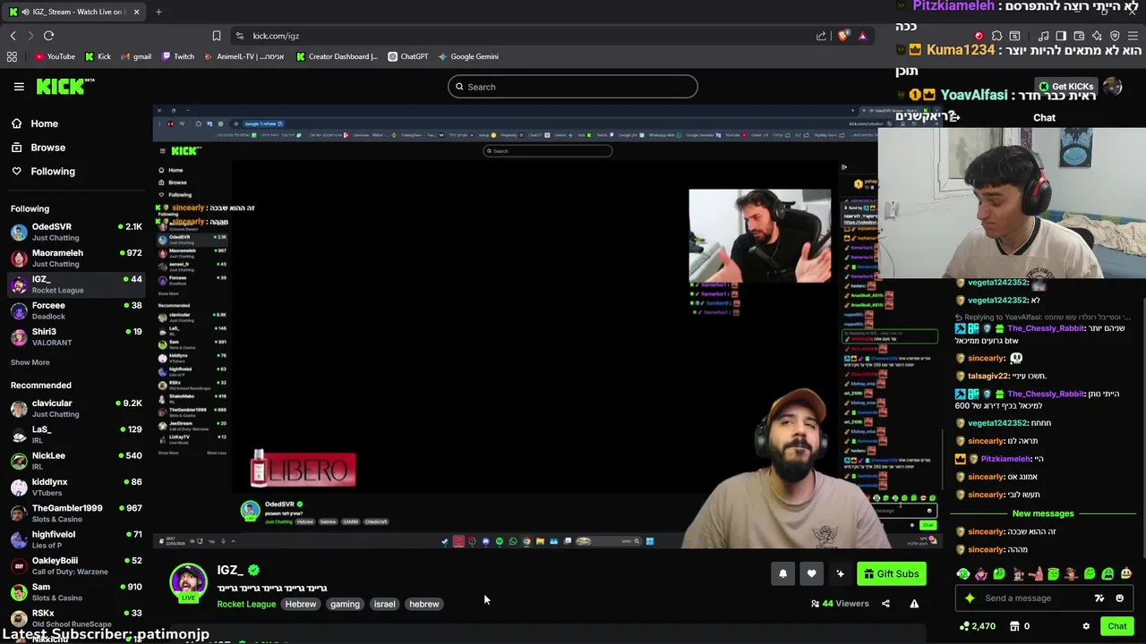Click the bookmark icon next to address bar

tap(216, 36)
